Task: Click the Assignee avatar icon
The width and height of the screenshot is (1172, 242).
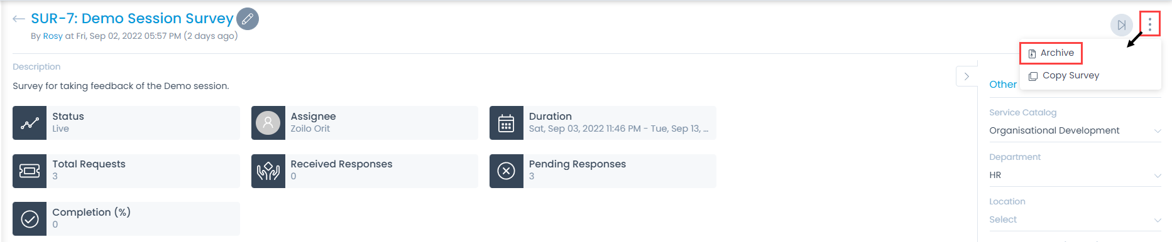Action: [268, 123]
